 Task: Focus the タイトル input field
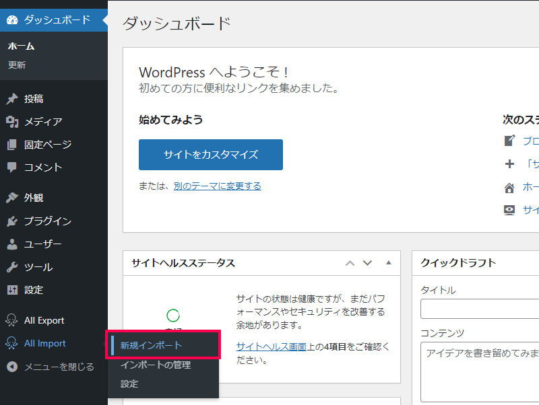[x=480, y=309]
